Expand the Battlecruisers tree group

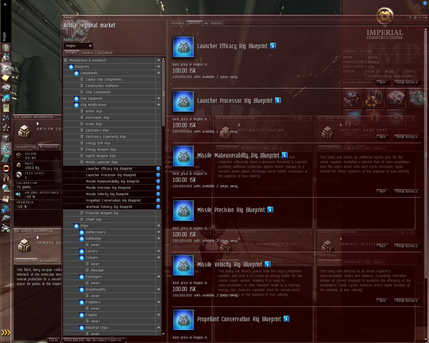click(x=159, y=232)
